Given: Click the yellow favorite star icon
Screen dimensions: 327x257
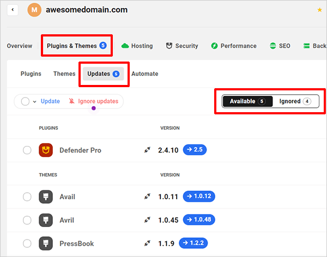Looking at the screenshot, I should coord(319,10).
